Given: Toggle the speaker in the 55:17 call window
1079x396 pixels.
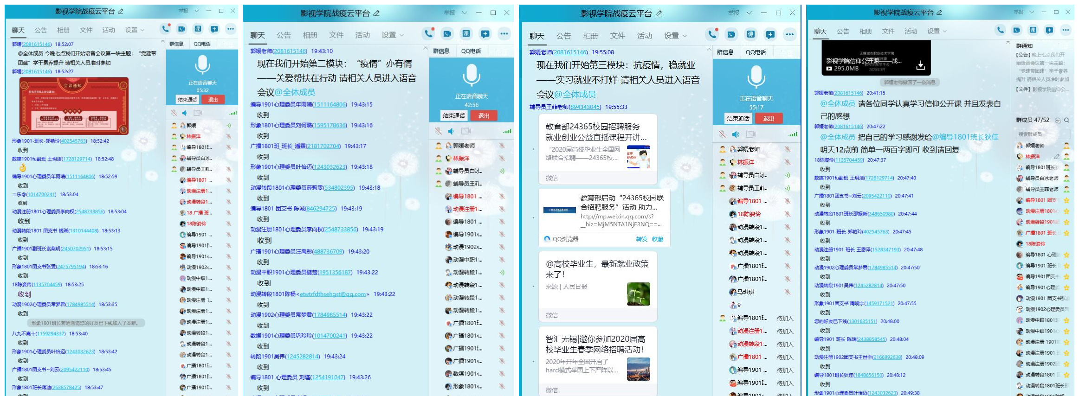Looking at the screenshot, I should click(x=736, y=134).
